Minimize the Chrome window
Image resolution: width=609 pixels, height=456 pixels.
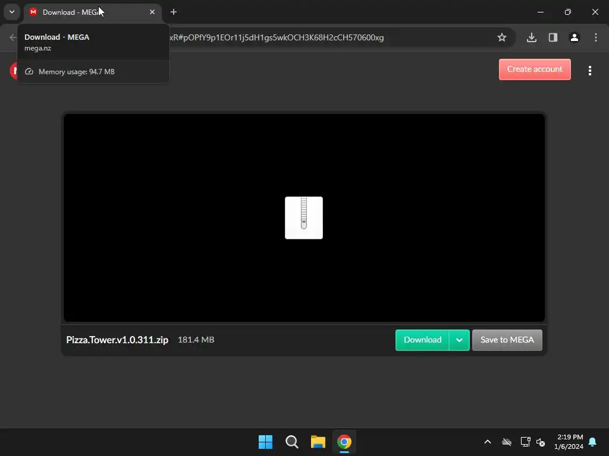540,12
